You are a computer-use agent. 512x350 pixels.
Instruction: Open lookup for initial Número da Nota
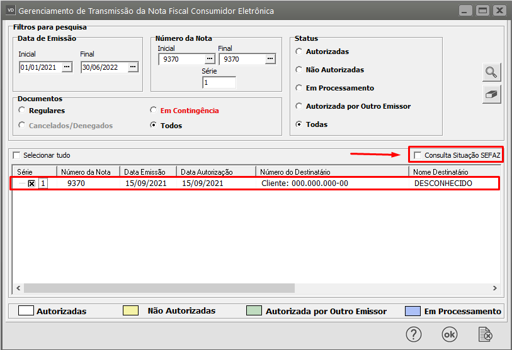click(x=209, y=59)
